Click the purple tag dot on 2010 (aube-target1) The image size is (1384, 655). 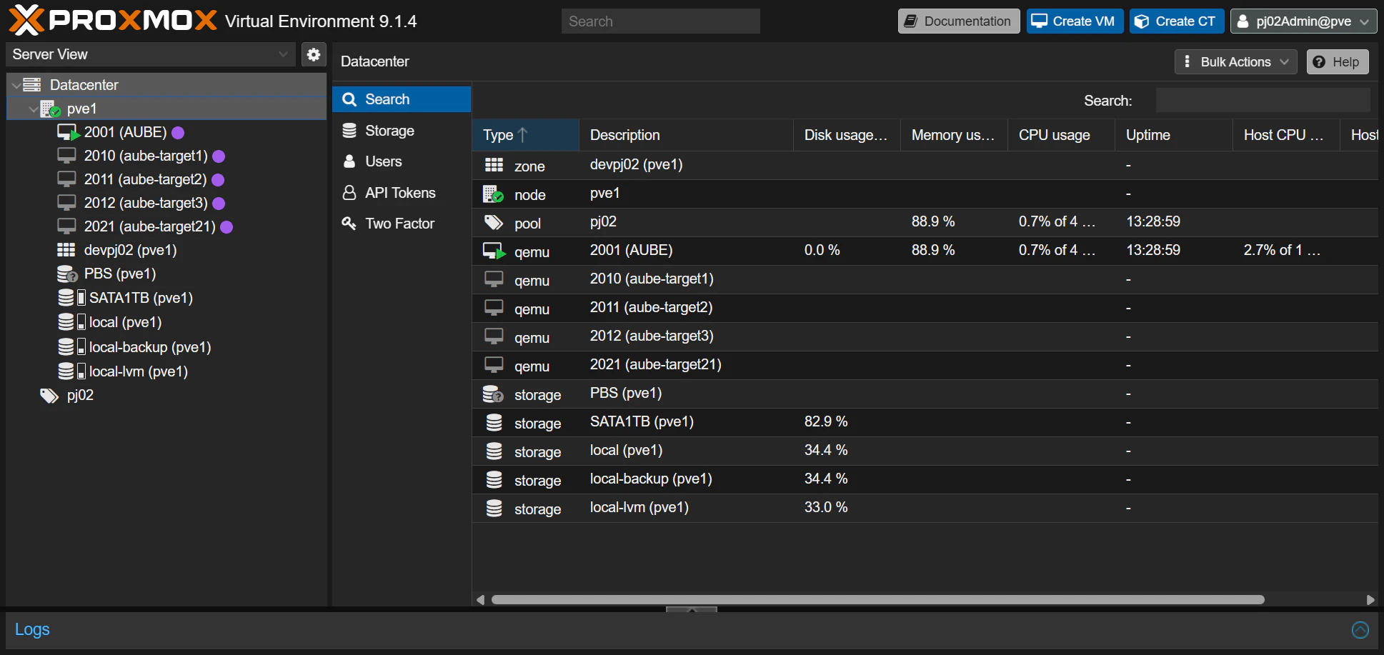coord(219,156)
